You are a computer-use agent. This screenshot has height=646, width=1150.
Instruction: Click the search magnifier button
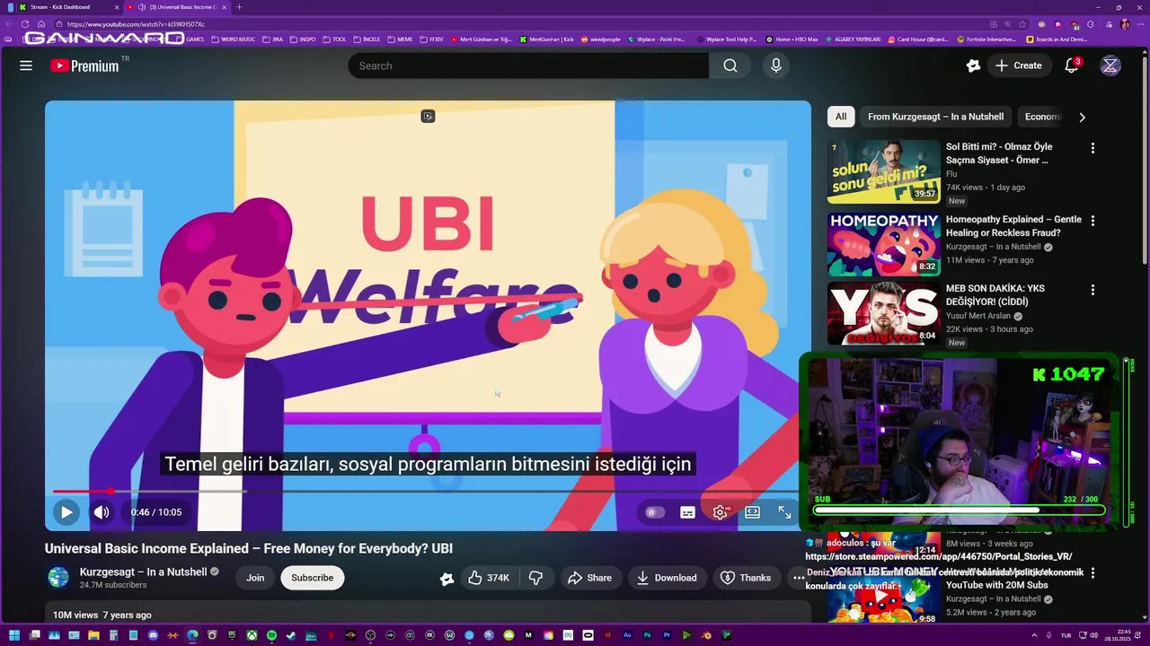point(730,65)
